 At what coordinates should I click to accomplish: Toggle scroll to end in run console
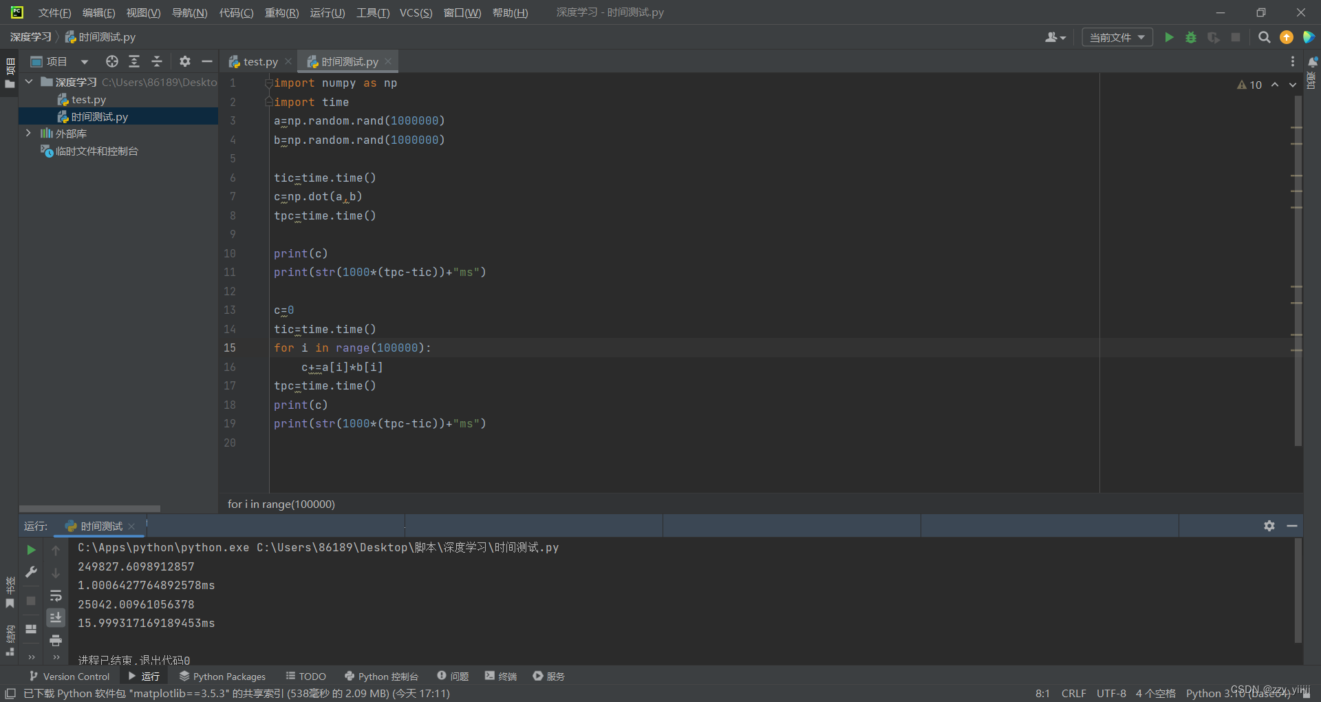[x=56, y=617]
